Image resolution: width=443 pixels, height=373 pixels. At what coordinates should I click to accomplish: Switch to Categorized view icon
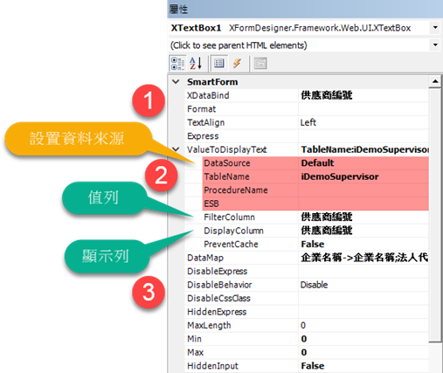pos(177,63)
